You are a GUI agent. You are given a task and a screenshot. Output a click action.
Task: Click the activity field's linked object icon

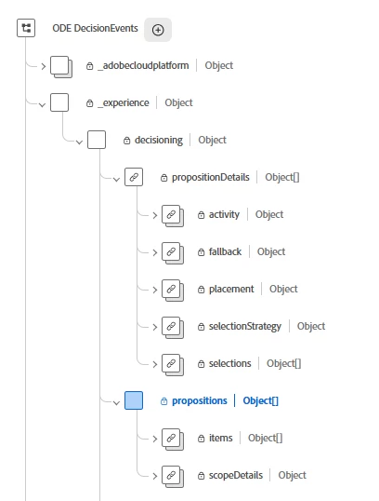click(173, 216)
